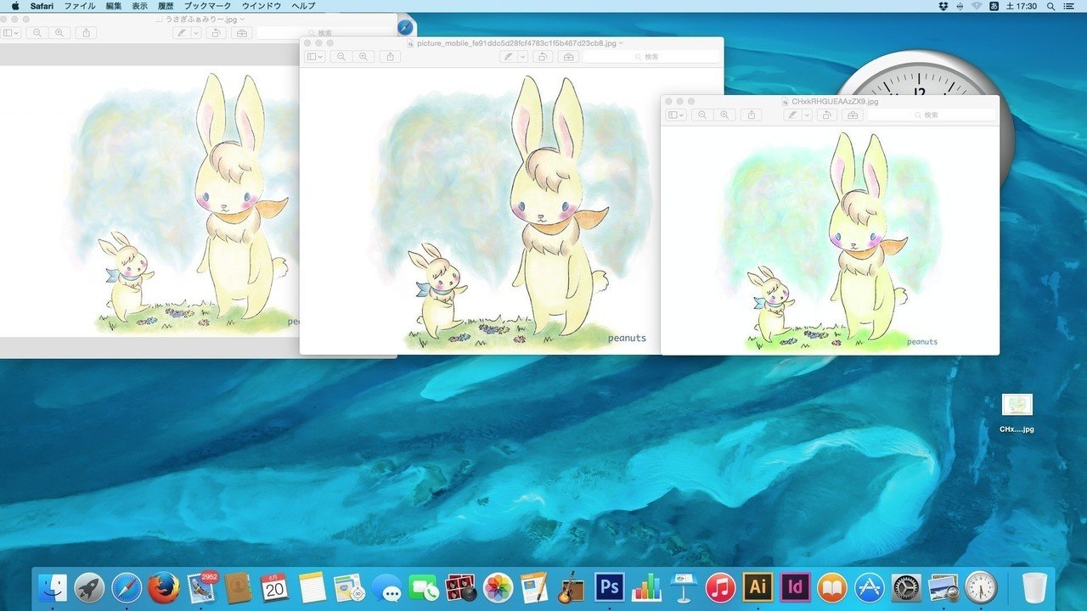
Task: Open the 編集 menu
Action: point(114,6)
